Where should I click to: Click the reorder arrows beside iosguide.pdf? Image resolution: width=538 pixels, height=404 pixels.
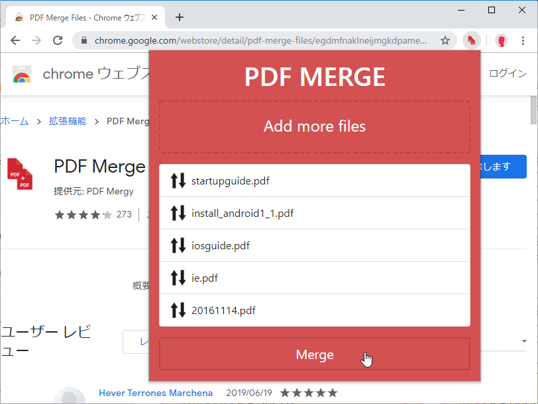(178, 245)
